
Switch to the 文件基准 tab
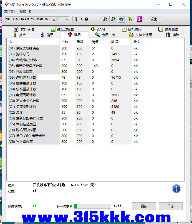24,29
